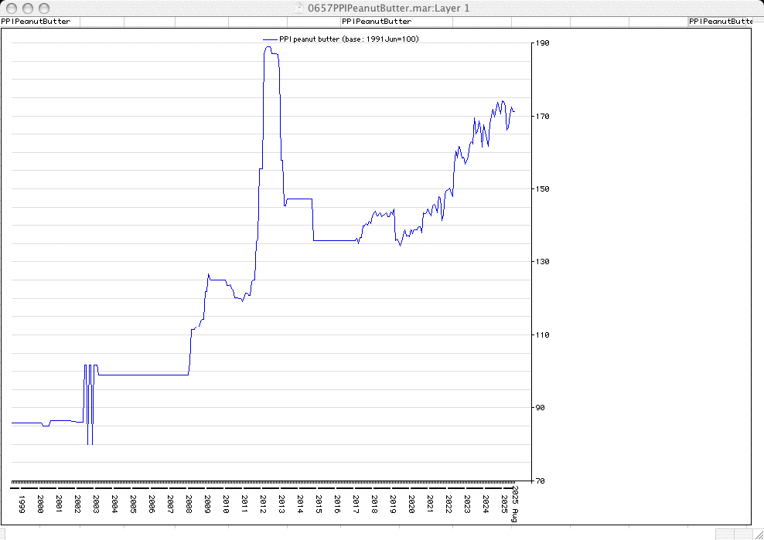The image size is (764, 540).
Task: Click the 1999 label on the x-axis
Action: coord(22,504)
